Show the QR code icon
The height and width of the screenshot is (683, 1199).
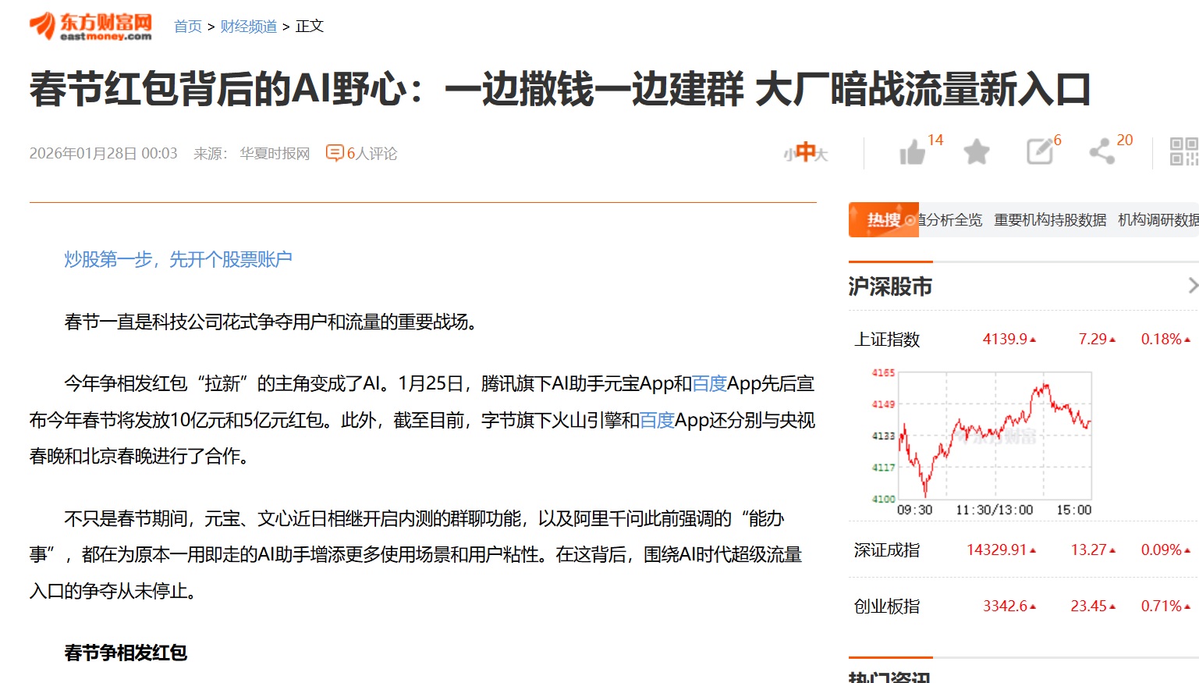[x=1184, y=151]
